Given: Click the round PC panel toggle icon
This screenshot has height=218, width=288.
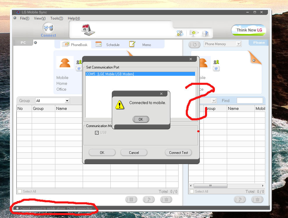Looking at the screenshot, I should pos(36,43).
